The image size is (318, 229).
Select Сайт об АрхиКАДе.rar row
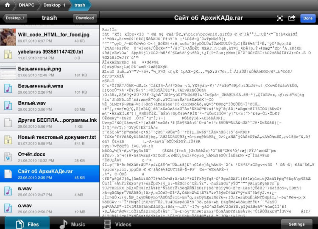coord(50,174)
